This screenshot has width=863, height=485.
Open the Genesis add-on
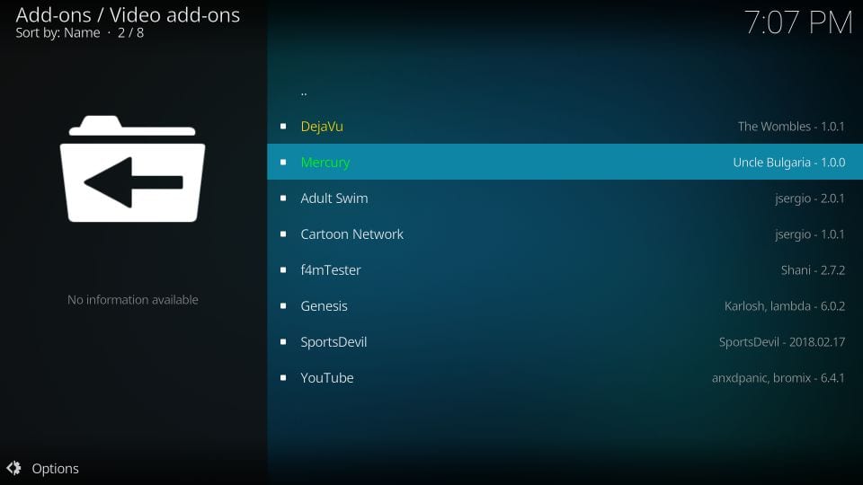coord(565,305)
